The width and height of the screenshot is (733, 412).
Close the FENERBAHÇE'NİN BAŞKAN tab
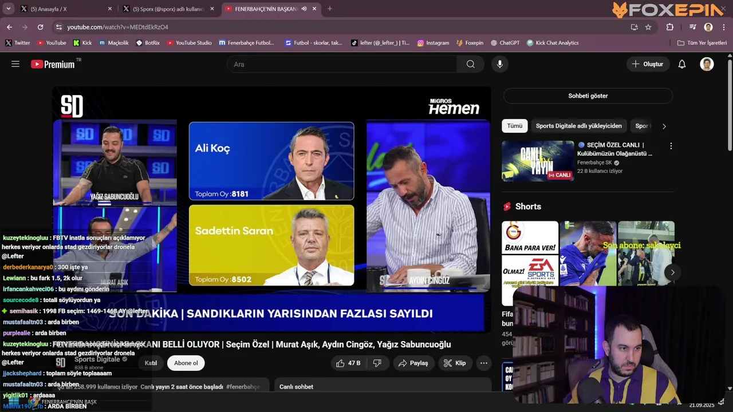[314, 9]
